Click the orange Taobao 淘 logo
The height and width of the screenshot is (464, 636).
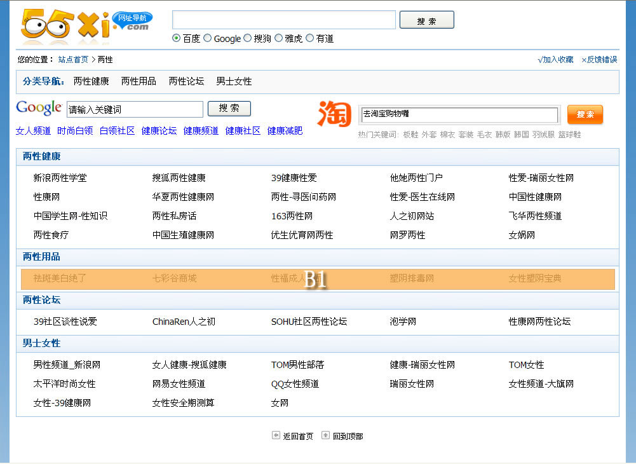334,114
